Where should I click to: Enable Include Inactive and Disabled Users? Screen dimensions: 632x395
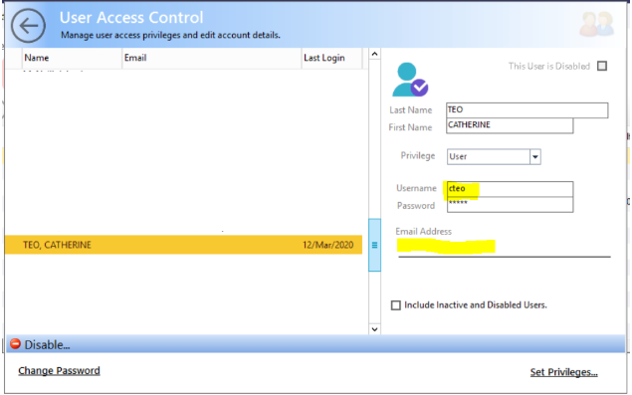(x=396, y=305)
